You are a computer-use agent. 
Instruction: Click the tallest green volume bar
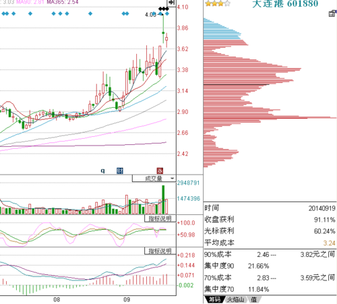point(163,200)
